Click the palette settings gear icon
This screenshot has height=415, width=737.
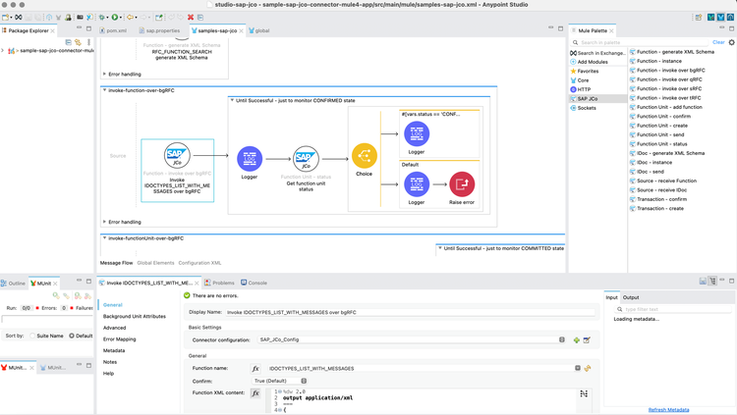[731, 42]
